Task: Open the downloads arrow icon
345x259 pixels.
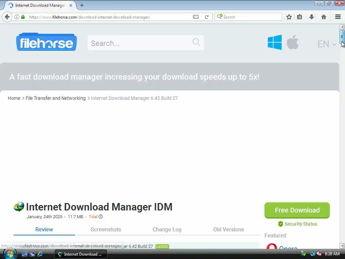Action: coord(312,17)
